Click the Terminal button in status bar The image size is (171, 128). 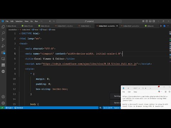point(19,108)
